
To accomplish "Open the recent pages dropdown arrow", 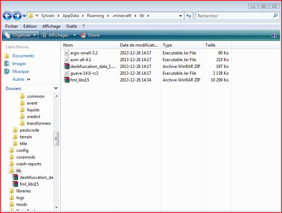I will [x=24, y=16].
